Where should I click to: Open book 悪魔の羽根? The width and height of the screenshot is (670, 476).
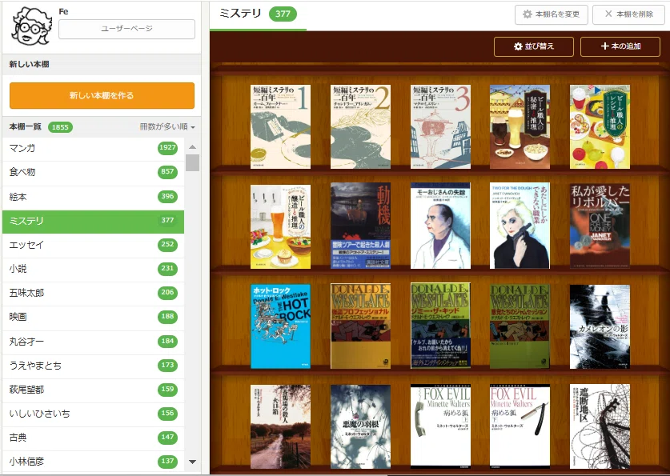point(360,426)
